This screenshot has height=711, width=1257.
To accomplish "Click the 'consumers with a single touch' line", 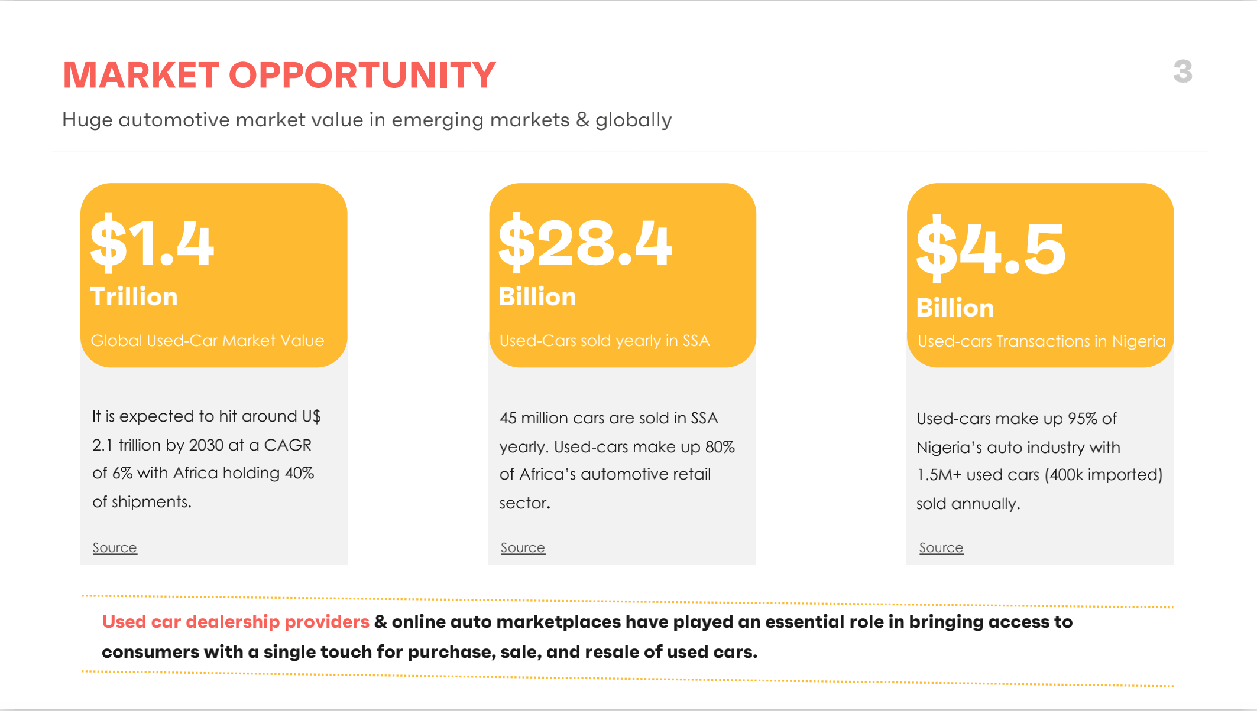I will point(429,652).
